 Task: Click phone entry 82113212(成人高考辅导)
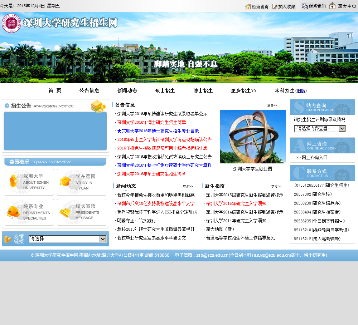317,239
